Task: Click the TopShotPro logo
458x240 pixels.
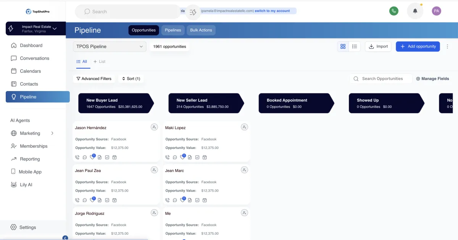Action: [x=38, y=12]
